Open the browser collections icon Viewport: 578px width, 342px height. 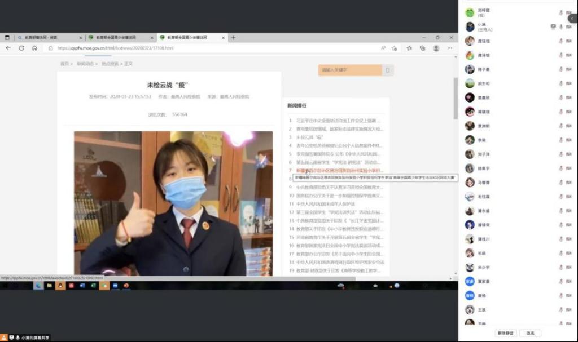click(422, 48)
